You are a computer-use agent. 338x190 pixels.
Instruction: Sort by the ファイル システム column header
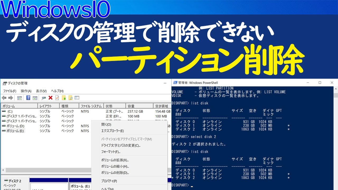pyautogui.click(x=91, y=106)
